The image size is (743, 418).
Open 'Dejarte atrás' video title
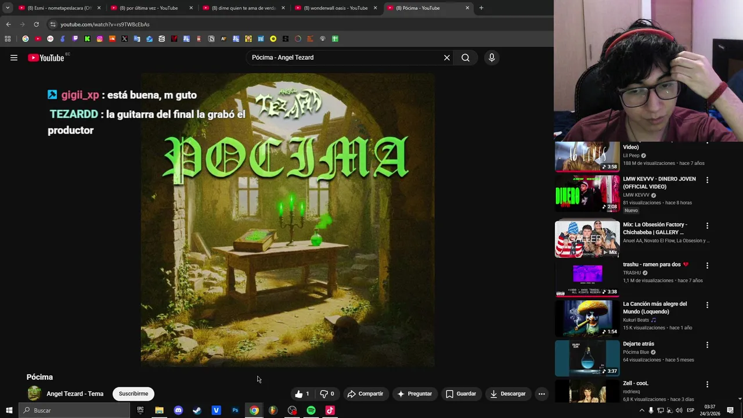click(639, 344)
